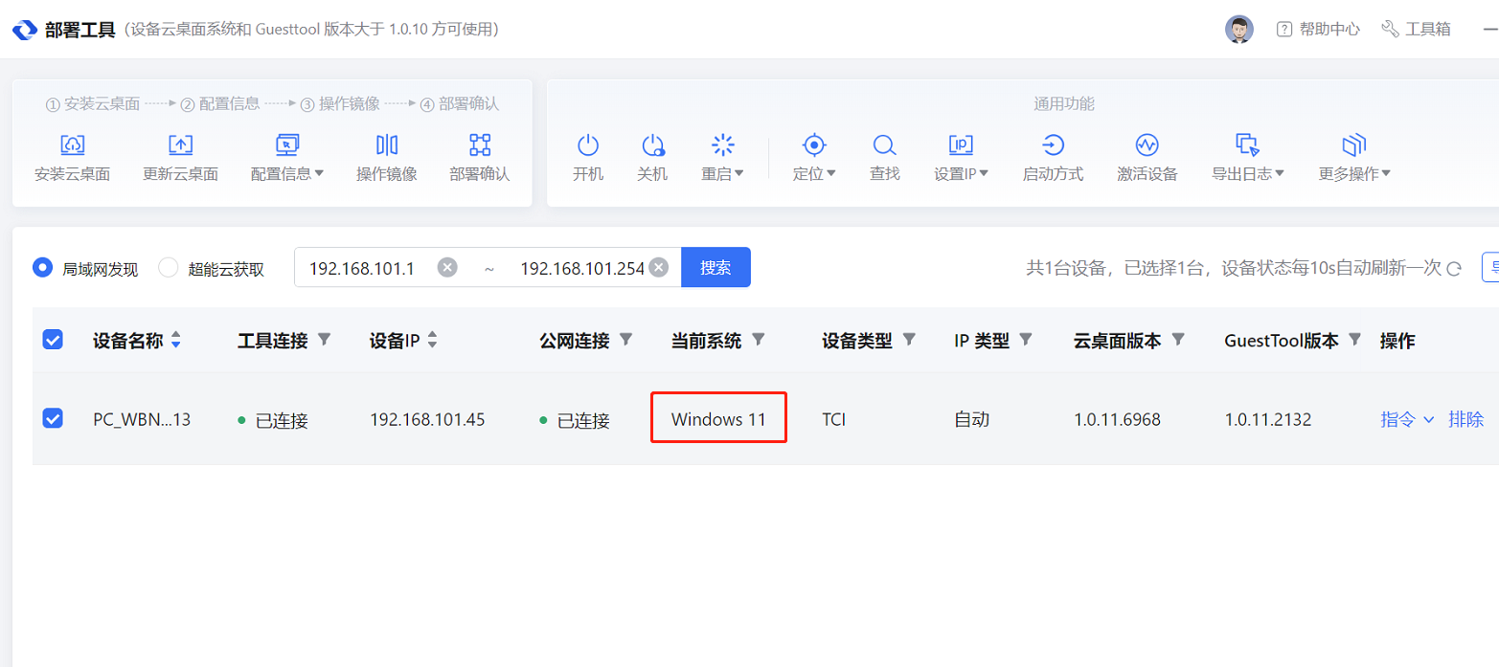The image size is (1499, 667).
Task: Click the Windows 11 system cell
Action: 718,419
